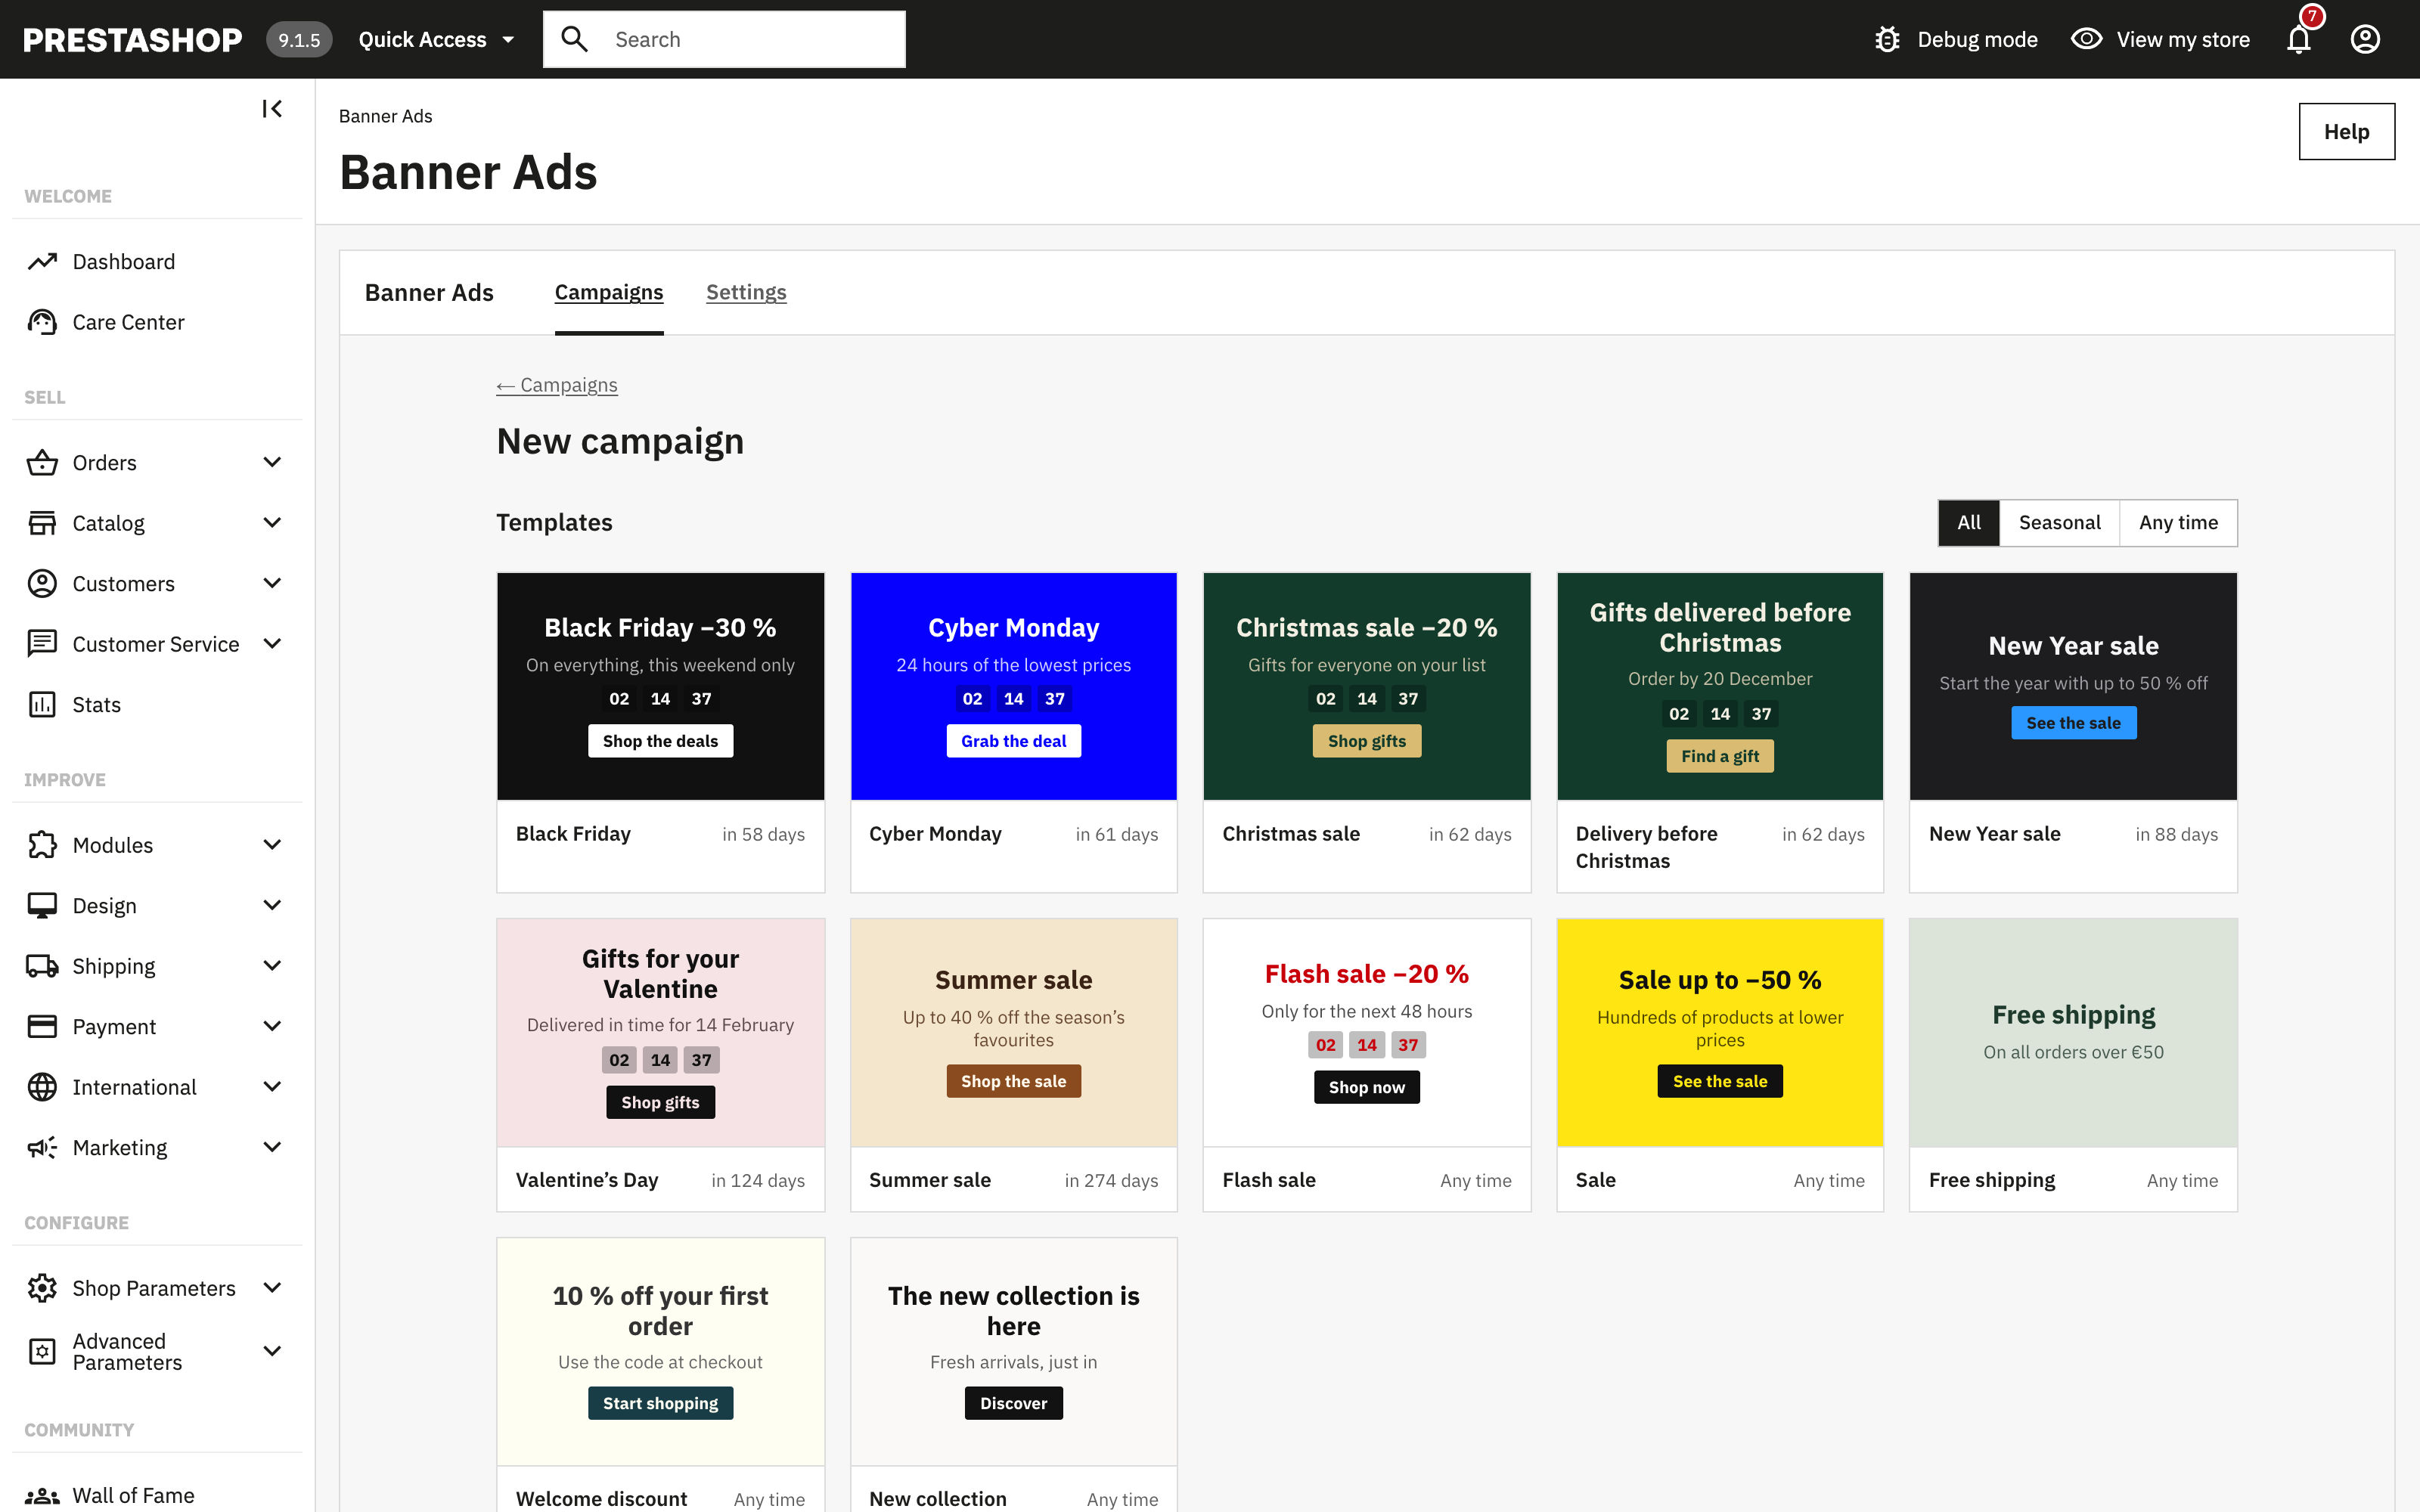Select the Christmas sale template
Screen dimensions: 2420x1512
[x=1367, y=732]
